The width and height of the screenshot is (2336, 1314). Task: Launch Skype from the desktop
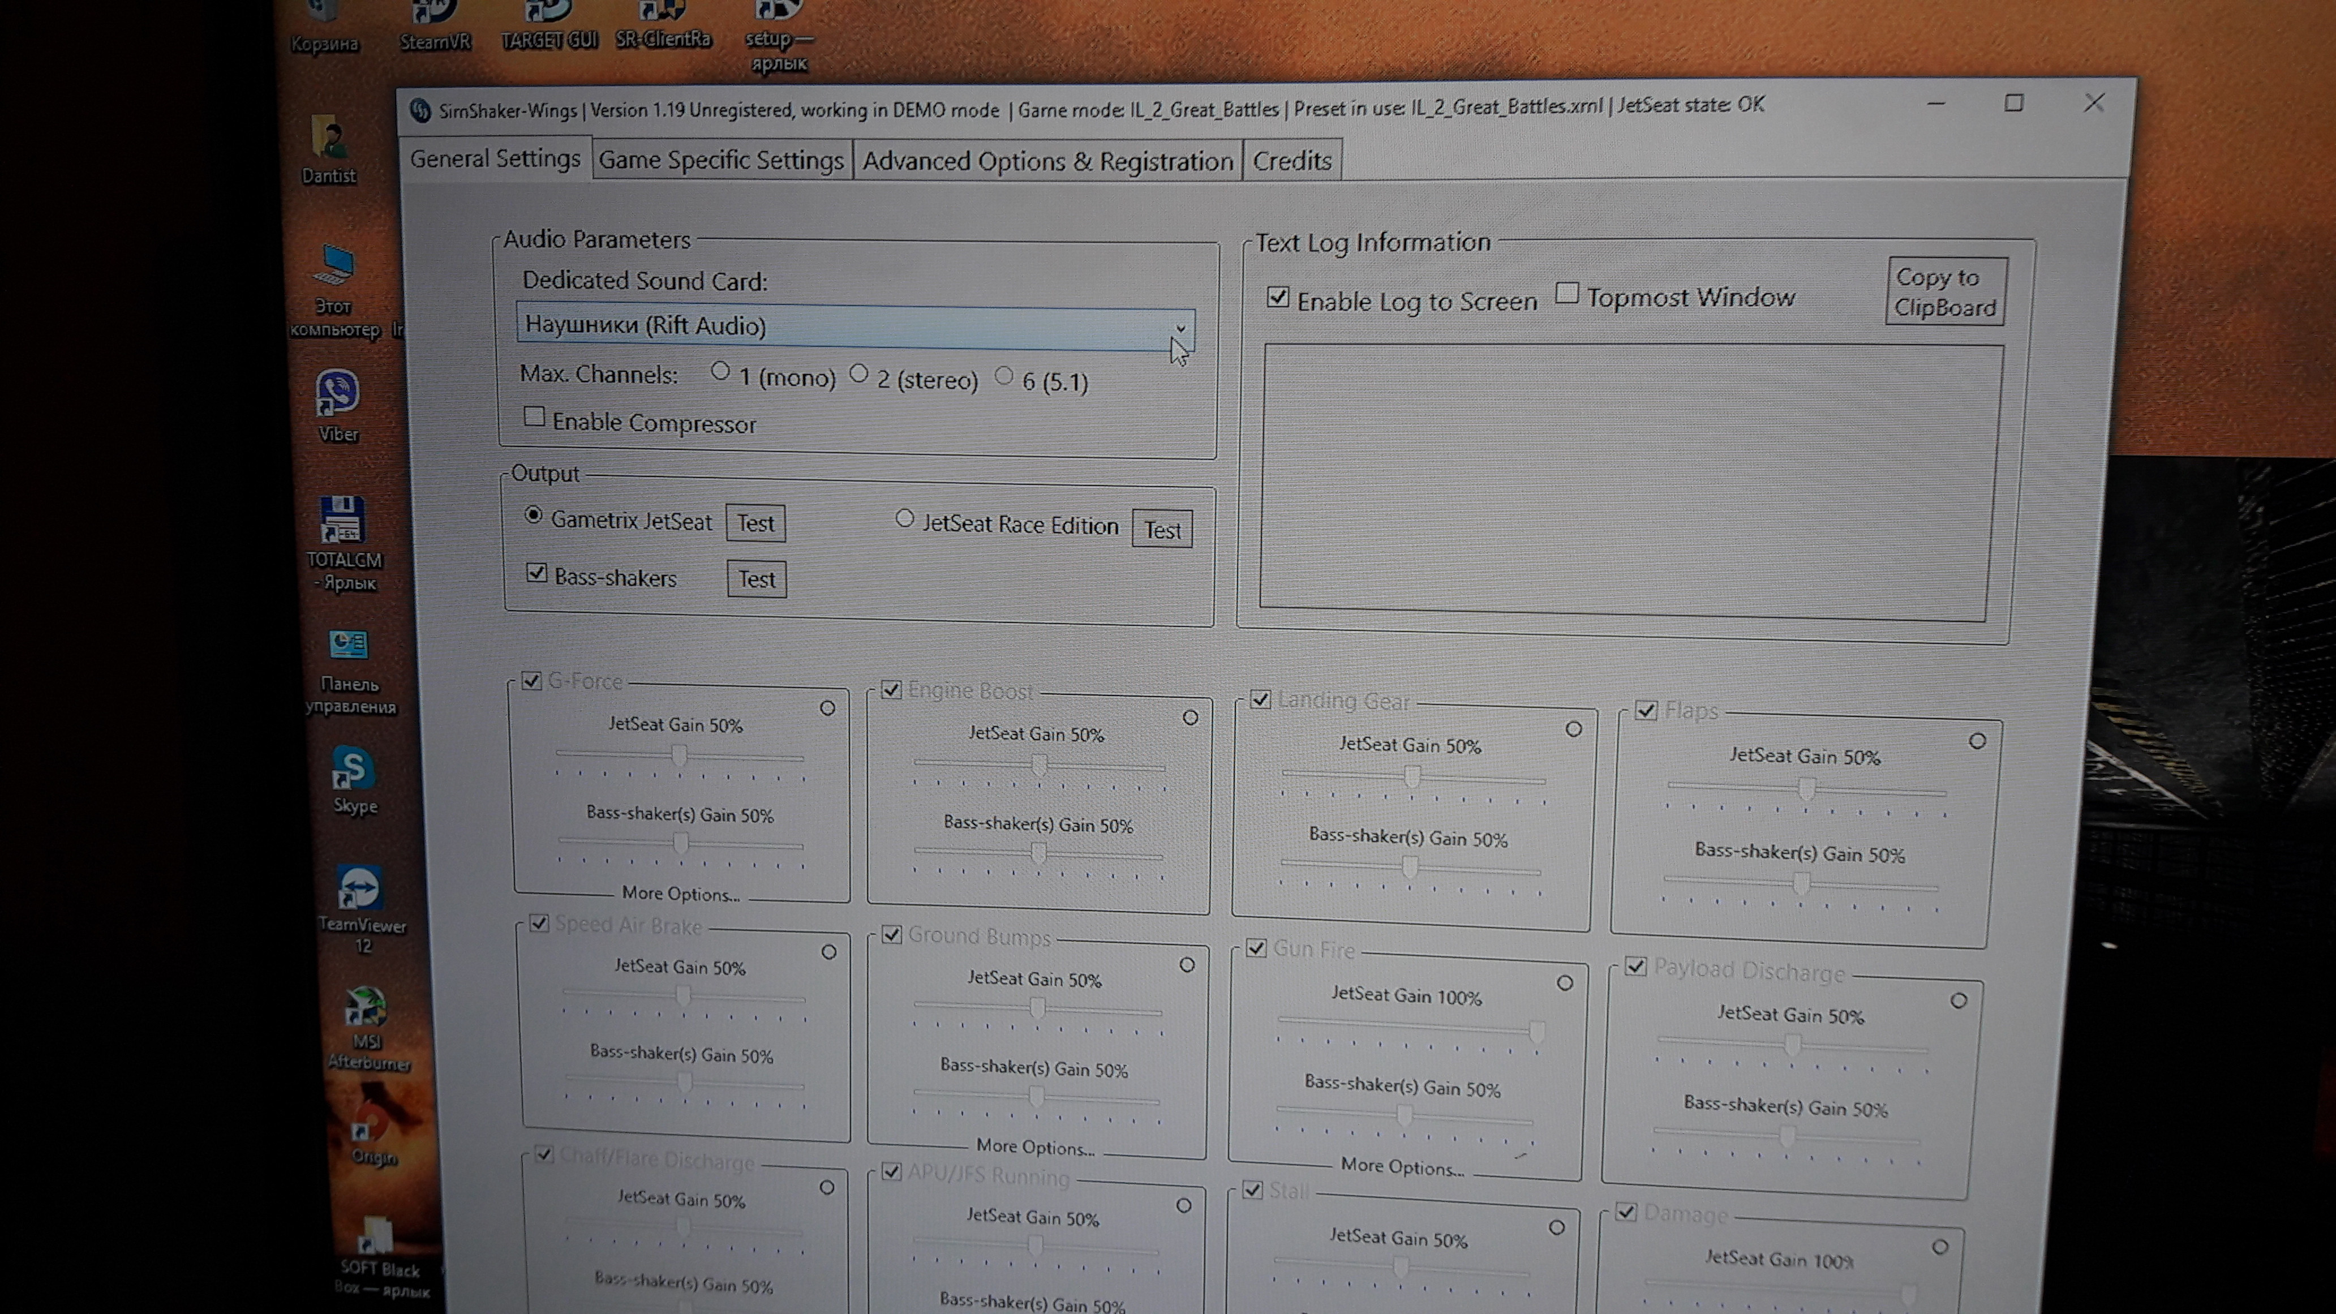click(x=354, y=780)
